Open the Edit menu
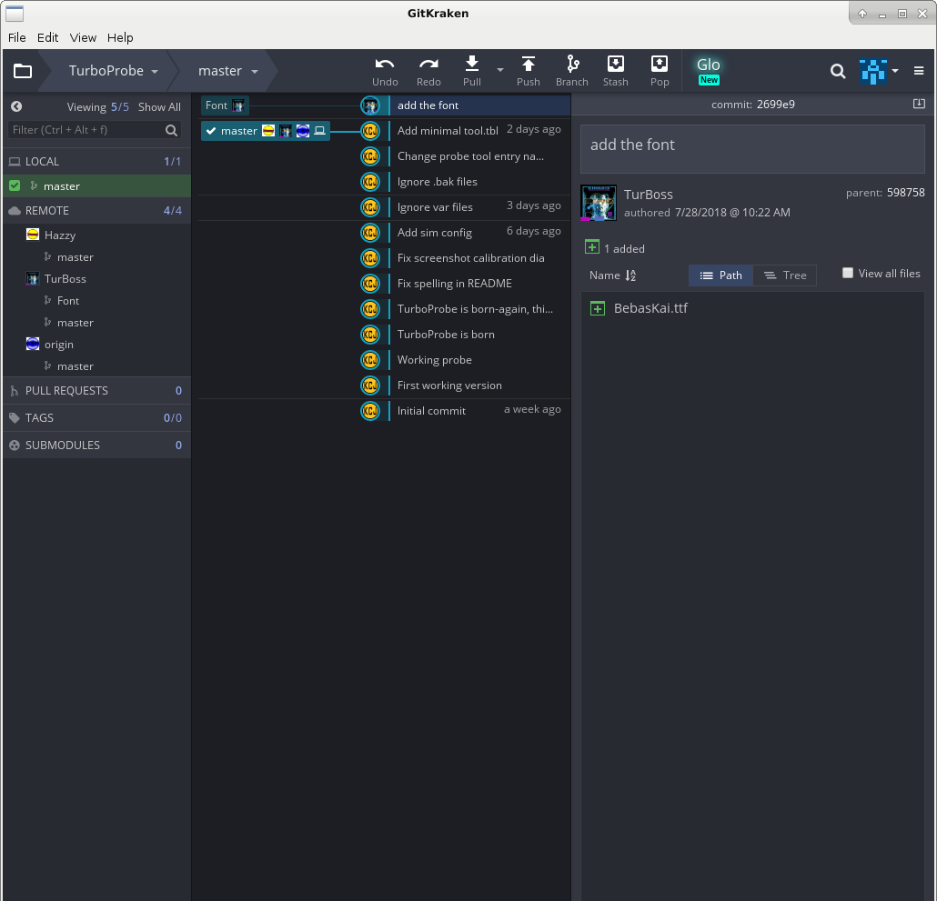The height and width of the screenshot is (901, 937). click(x=48, y=37)
